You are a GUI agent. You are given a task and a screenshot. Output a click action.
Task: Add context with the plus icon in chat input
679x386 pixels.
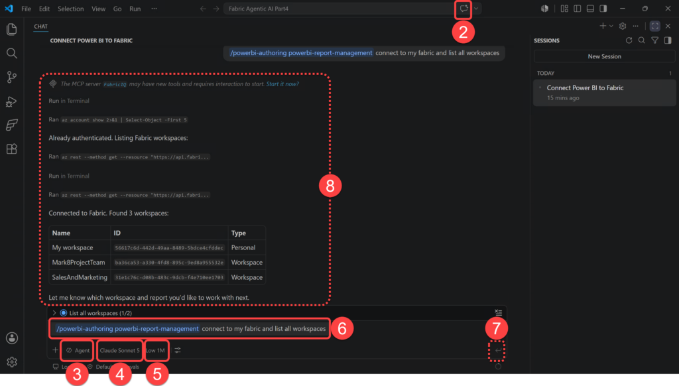[55, 350]
